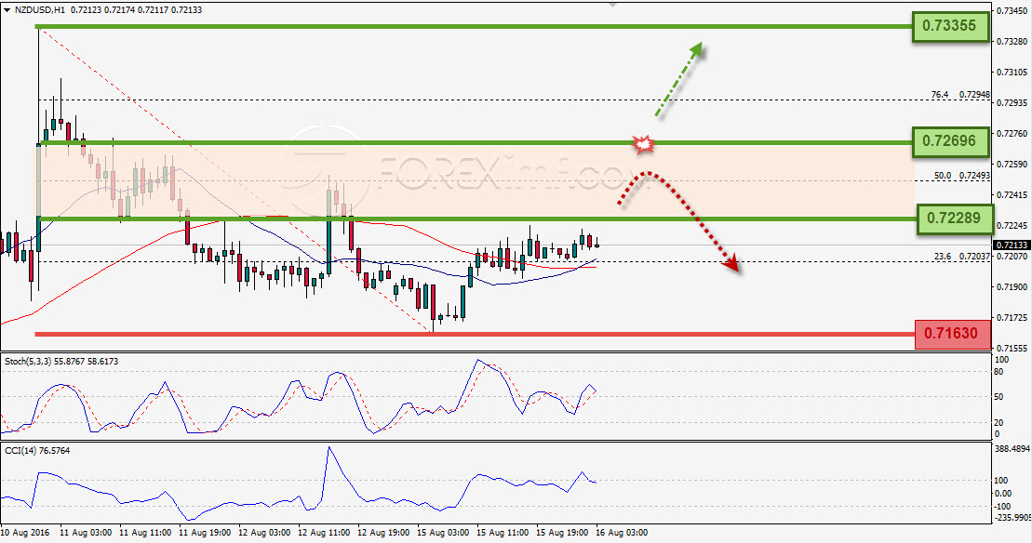The height and width of the screenshot is (543, 1032).
Task: Click the 11 Aug 03:00 time axis label
Action: pos(86,533)
